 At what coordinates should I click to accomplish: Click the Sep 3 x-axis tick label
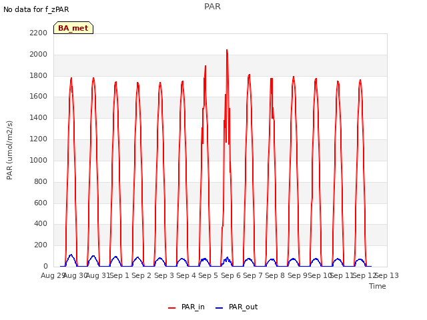164,275
